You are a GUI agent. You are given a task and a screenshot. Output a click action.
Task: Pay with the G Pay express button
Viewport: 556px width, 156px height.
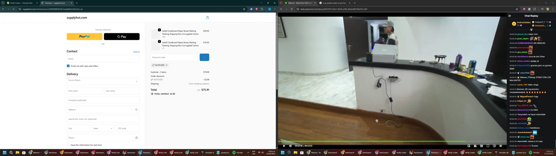point(122,37)
